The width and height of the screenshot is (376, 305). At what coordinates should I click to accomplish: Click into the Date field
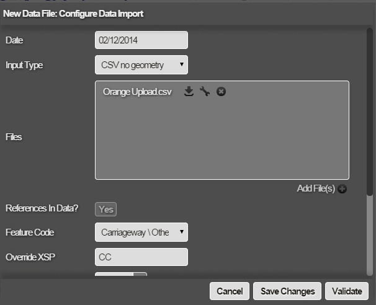(x=141, y=40)
